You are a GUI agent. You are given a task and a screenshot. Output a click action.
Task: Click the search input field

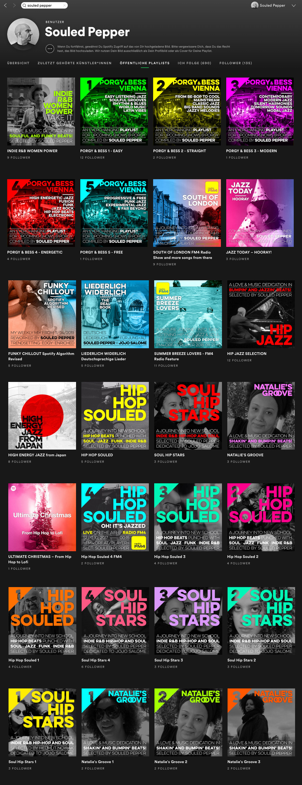coord(44,6)
